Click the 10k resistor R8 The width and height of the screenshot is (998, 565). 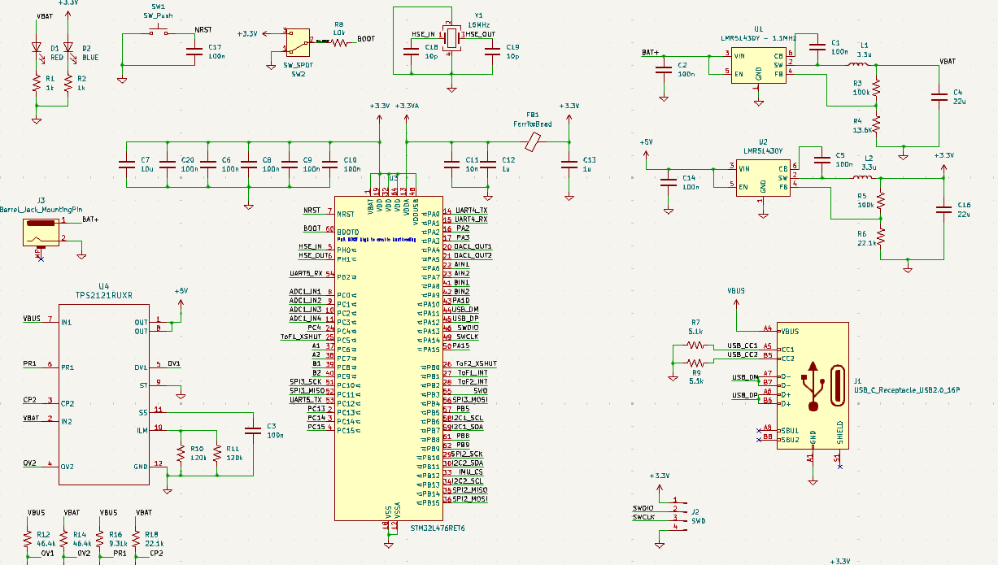(338, 41)
